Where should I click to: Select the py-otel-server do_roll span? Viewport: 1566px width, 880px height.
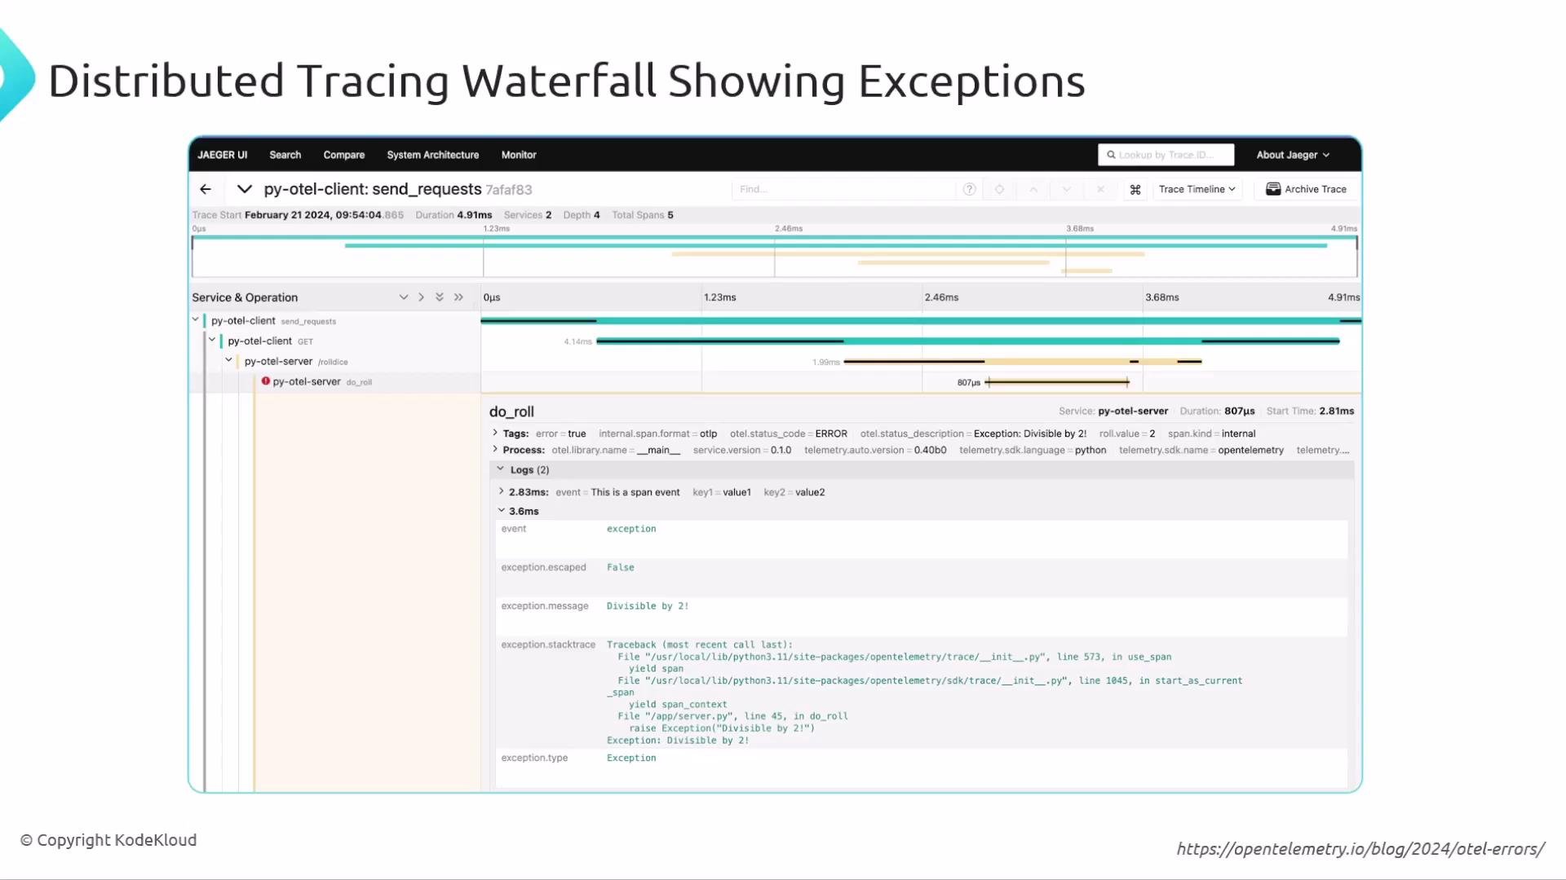point(322,381)
